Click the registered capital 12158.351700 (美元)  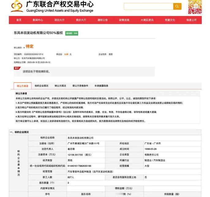point(80,155)
